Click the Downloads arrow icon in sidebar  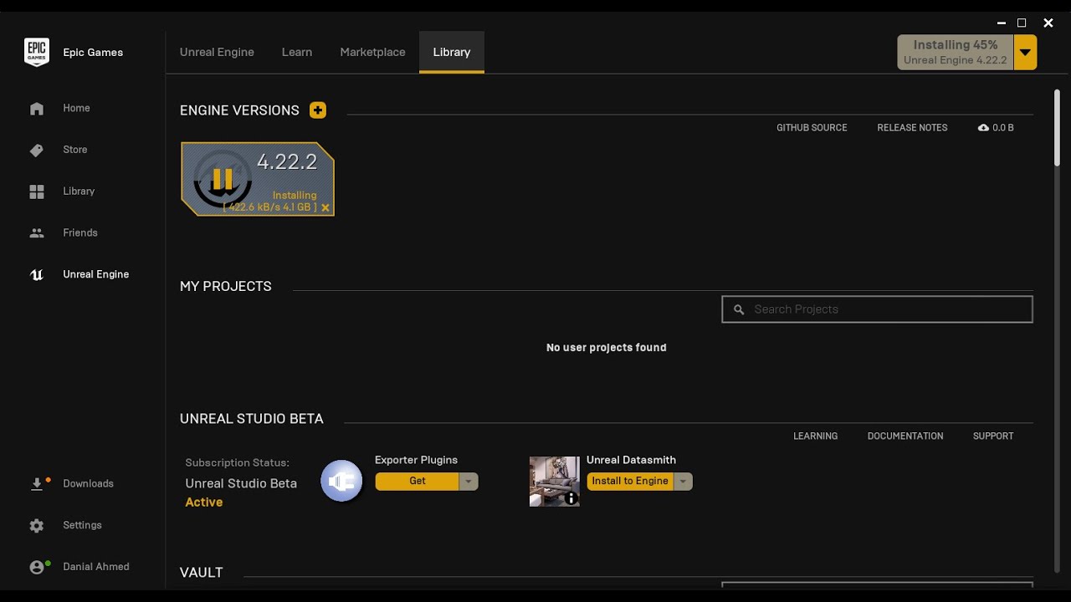(38, 483)
